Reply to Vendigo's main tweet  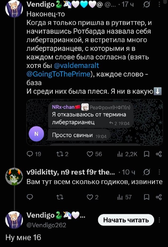tap(34, 154)
